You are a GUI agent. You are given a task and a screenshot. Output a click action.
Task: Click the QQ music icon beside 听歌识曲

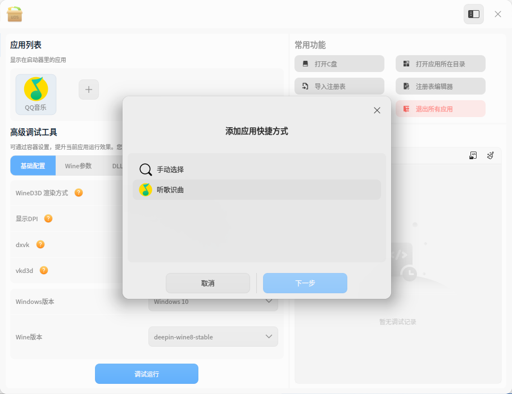click(x=146, y=190)
